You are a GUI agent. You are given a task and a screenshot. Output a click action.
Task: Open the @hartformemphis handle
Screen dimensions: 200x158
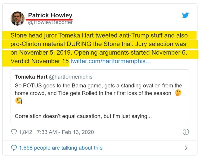[71, 77]
